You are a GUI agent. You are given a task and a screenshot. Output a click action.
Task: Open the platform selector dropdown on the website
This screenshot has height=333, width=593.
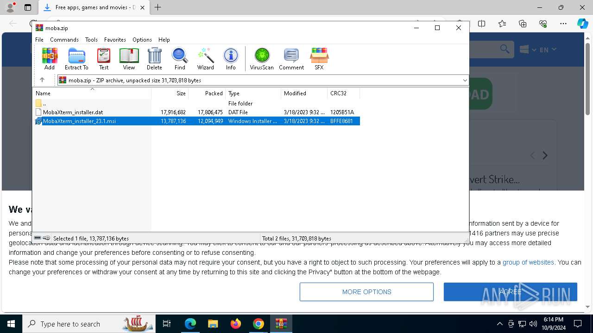(528, 49)
